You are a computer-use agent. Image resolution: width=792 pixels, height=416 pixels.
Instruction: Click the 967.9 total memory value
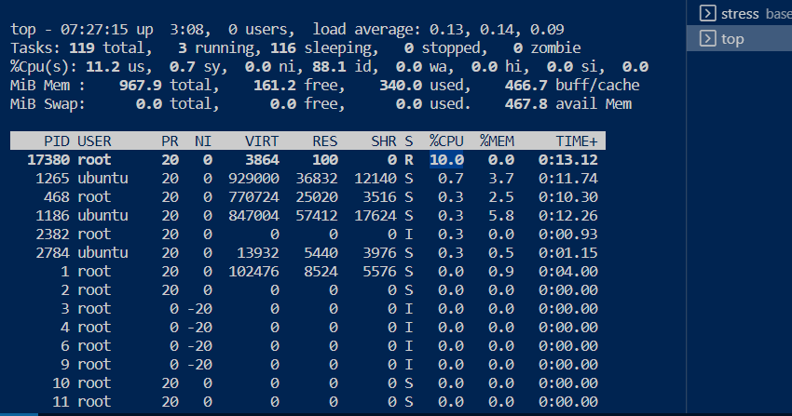pos(141,86)
